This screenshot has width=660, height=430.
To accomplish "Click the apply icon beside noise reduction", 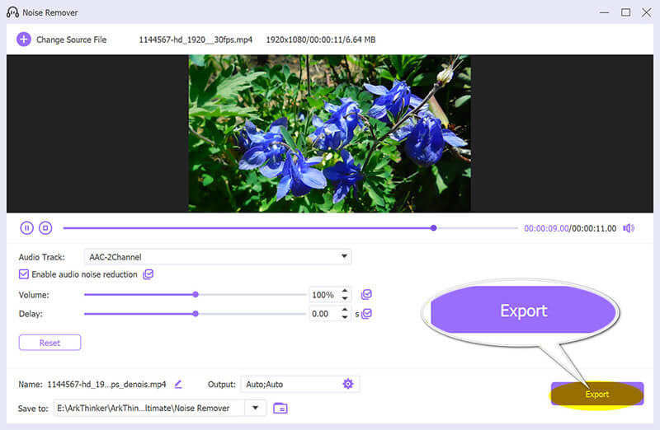I will pyautogui.click(x=148, y=274).
